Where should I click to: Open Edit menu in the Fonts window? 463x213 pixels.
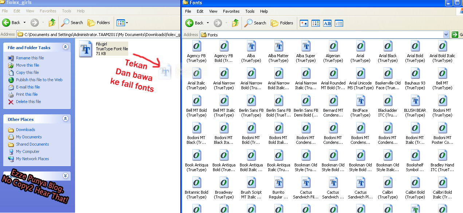(x=200, y=11)
